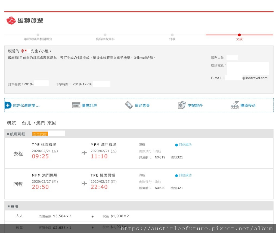The height and width of the screenshot is (233, 276).
Task: Open the 優惠訂房 hotel booking link
Action: [x=89, y=105]
